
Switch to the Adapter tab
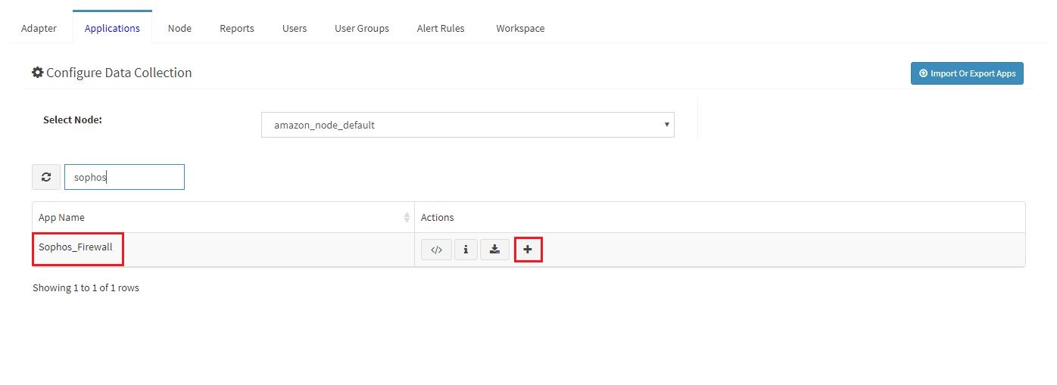[39, 28]
